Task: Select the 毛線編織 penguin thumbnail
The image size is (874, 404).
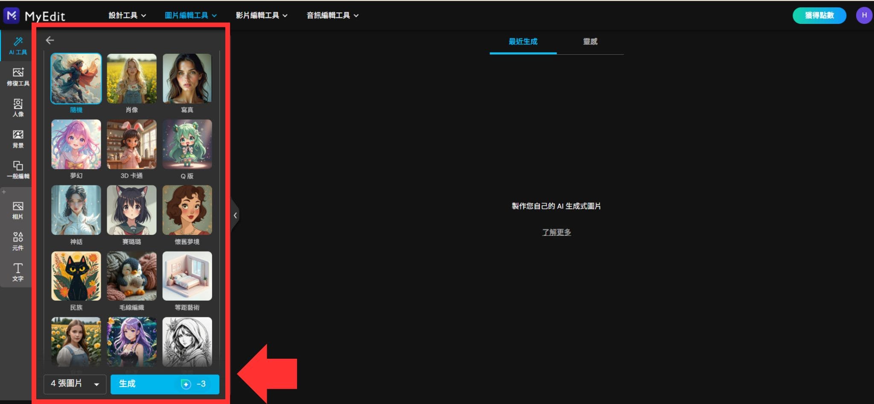Action: (131, 276)
